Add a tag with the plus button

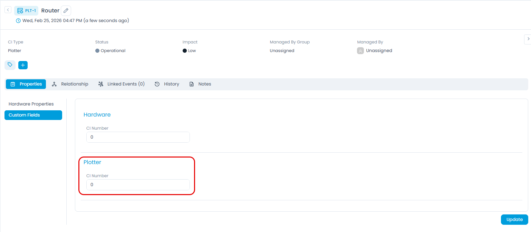[x=23, y=65]
